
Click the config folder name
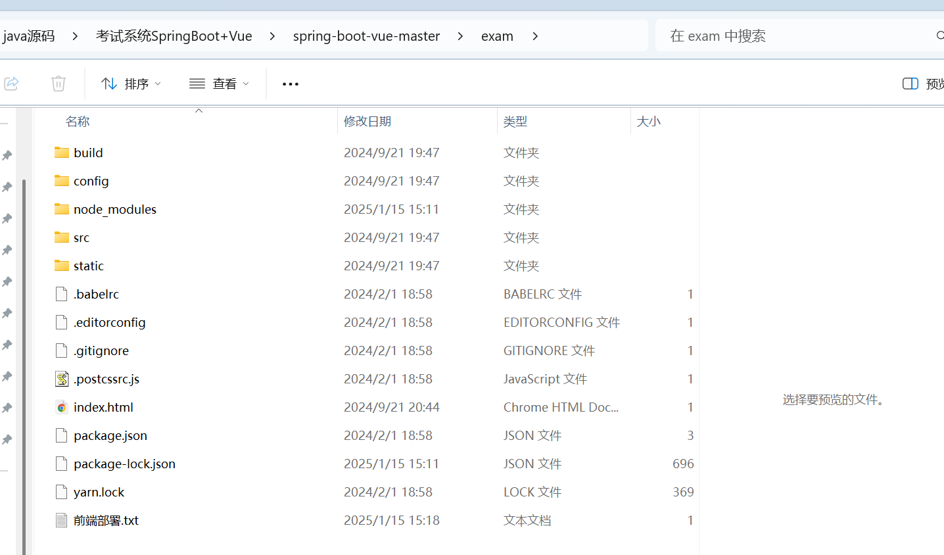click(91, 181)
